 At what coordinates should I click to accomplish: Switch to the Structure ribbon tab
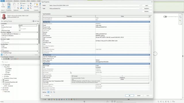pyautogui.click(x=16, y=1)
